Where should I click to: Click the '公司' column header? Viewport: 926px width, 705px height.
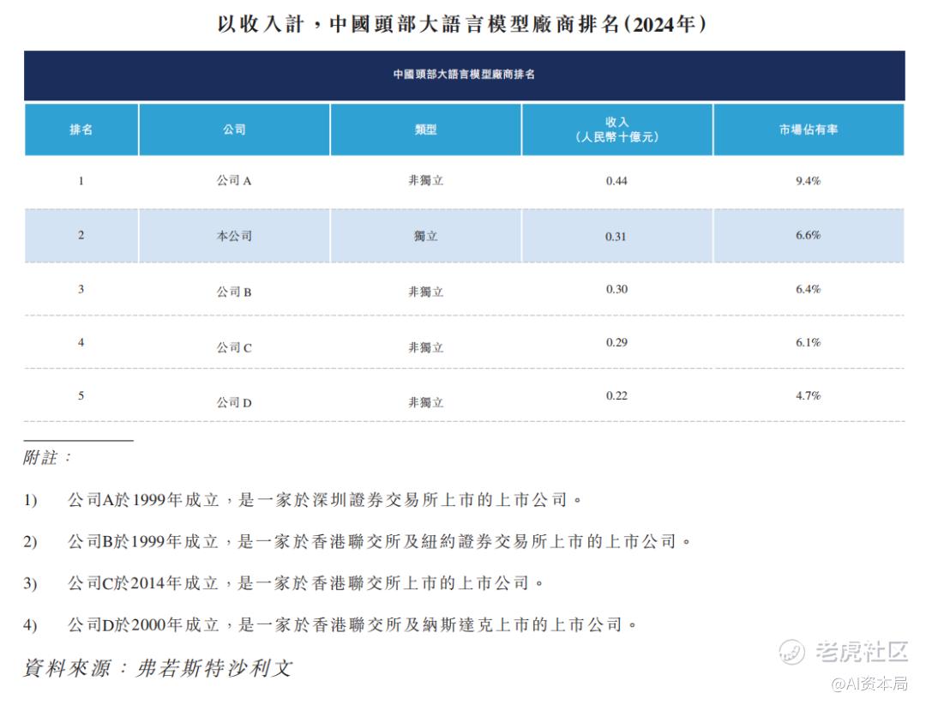[x=234, y=130]
